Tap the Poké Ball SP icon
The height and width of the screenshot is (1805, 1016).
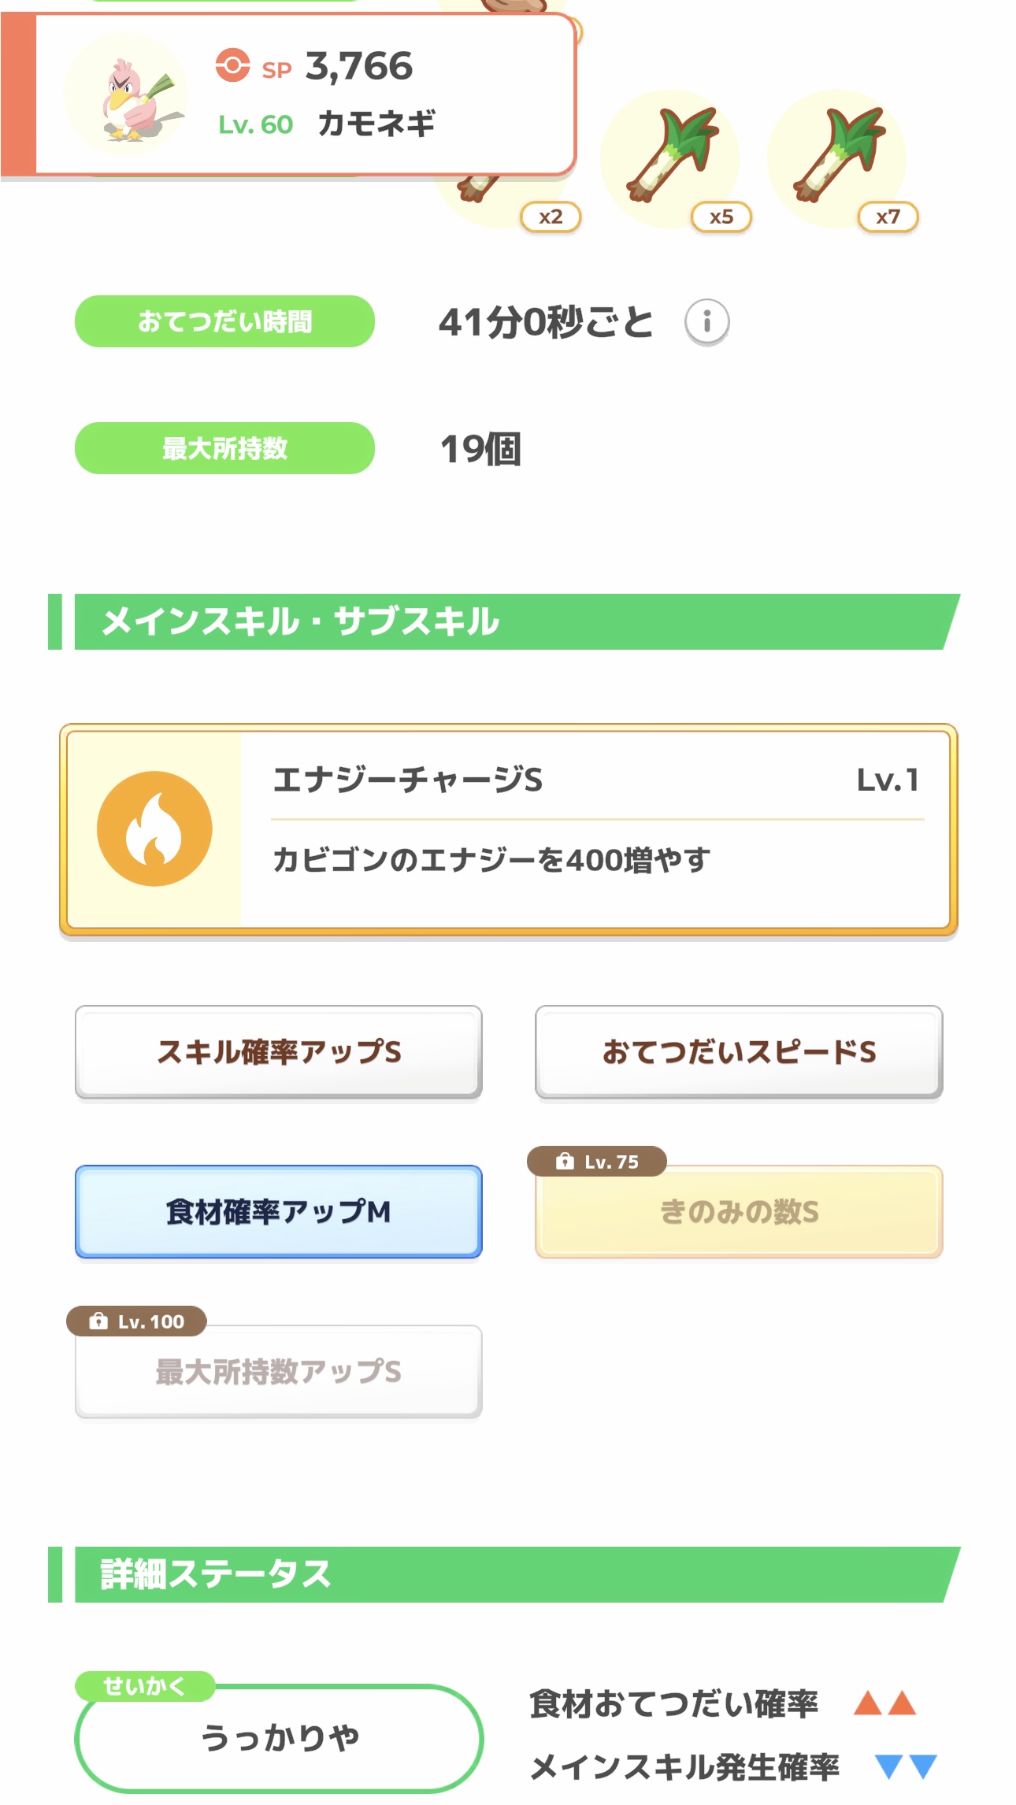click(232, 65)
